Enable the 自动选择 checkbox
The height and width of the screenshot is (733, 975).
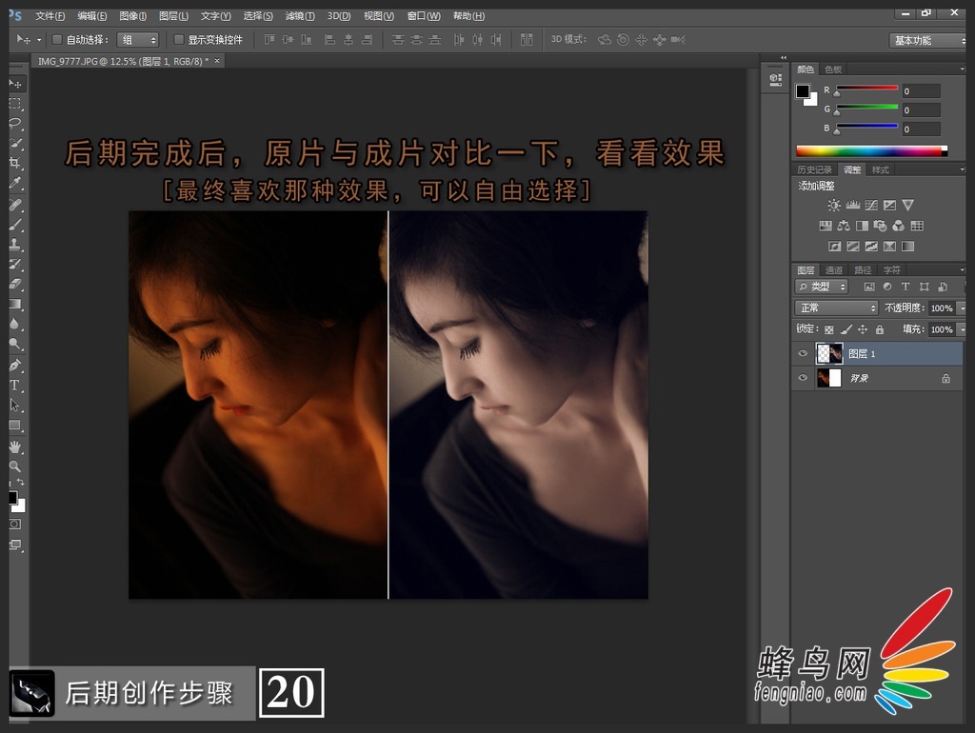56,40
